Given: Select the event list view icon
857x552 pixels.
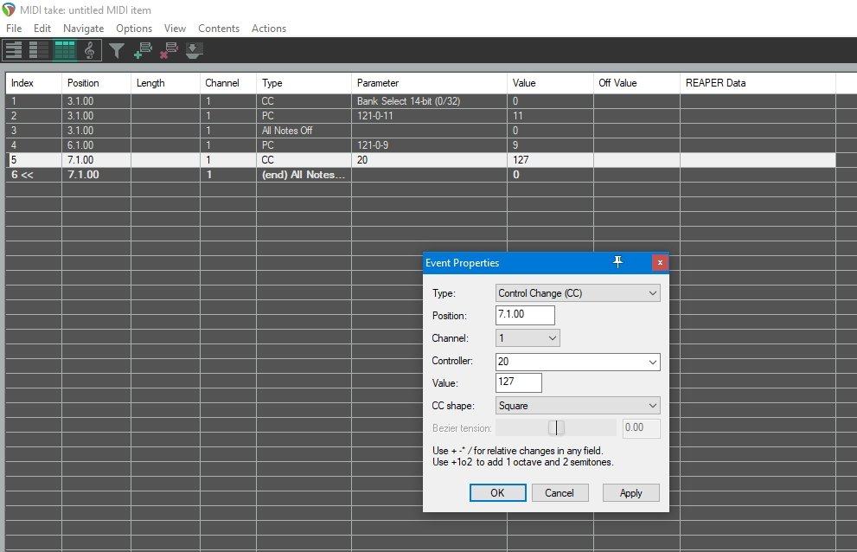Looking at the screenshot, I should (65, 51).
